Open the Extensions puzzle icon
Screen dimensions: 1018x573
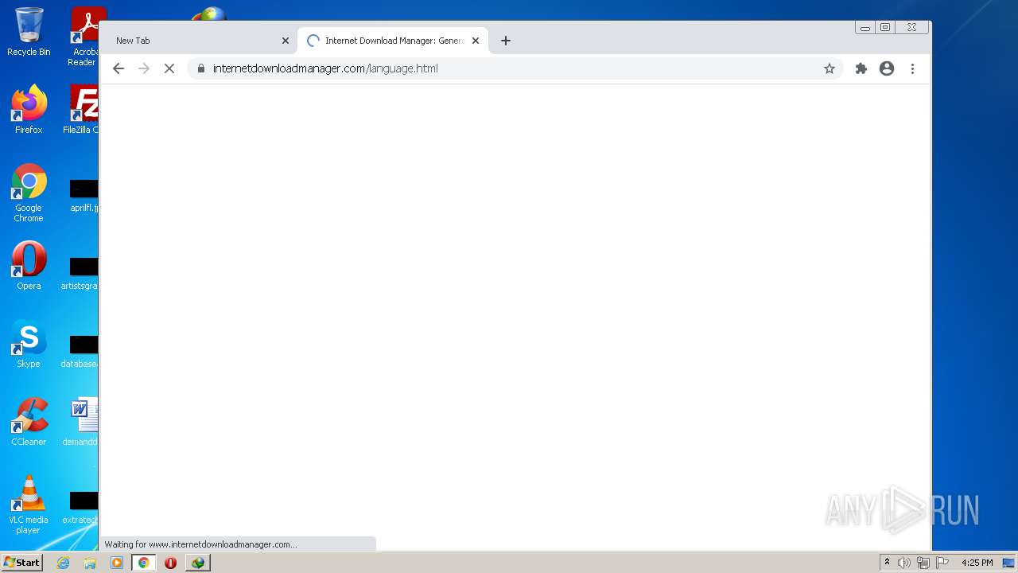click(861, 68)
